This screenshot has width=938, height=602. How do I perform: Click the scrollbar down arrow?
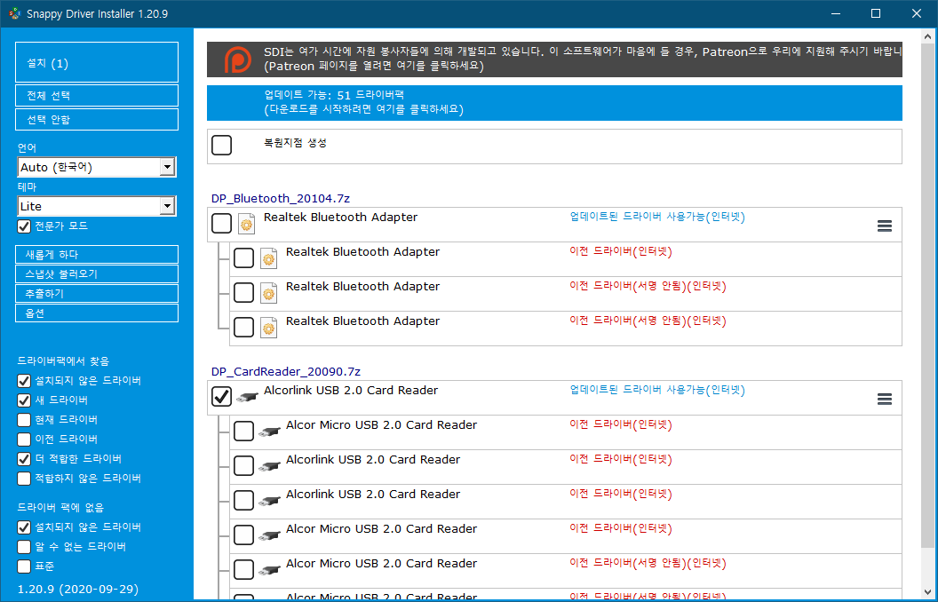(928, 592)
